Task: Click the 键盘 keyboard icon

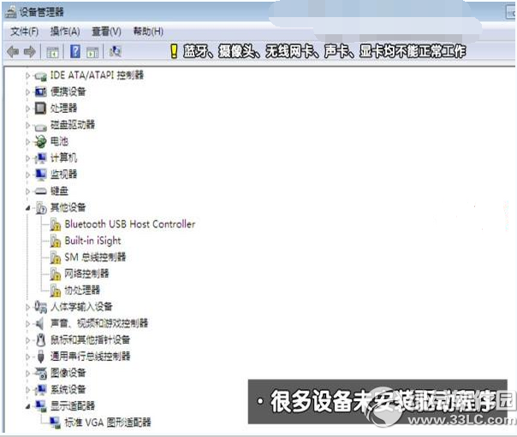Action: pyautogui.click(x=40, y=191)
